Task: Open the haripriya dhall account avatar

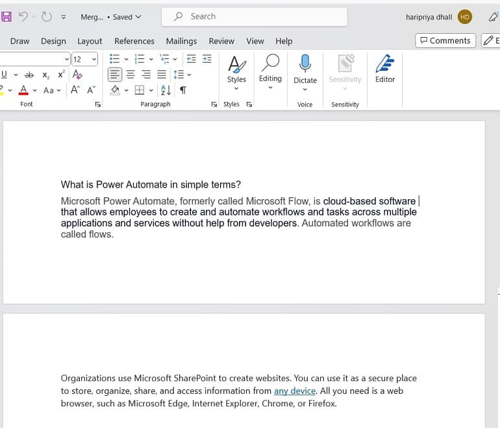Action: pos(464,17)
